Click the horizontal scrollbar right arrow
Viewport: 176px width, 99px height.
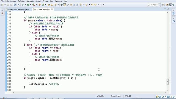tap(165, 93)
